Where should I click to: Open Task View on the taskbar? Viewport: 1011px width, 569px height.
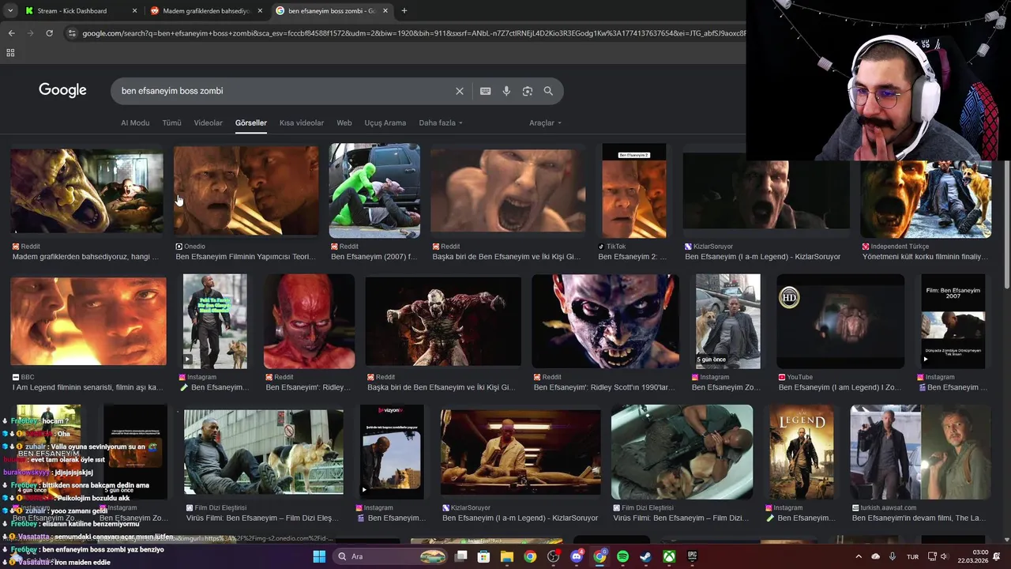(x=461, y=556)
